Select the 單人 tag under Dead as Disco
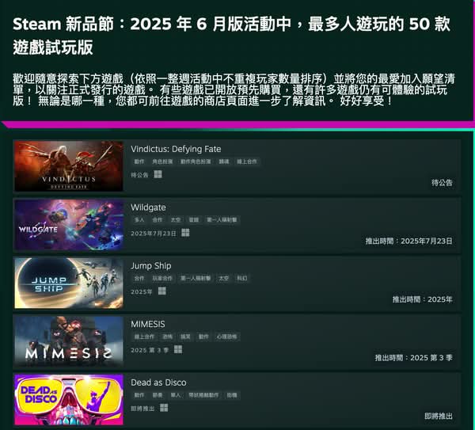The width and height of the screenshot is (475, 430). point(176,395)
